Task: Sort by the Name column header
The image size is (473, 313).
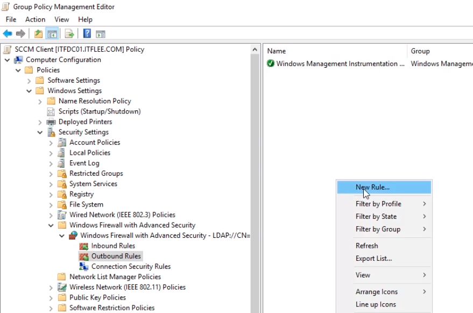Action: point(335,51)
